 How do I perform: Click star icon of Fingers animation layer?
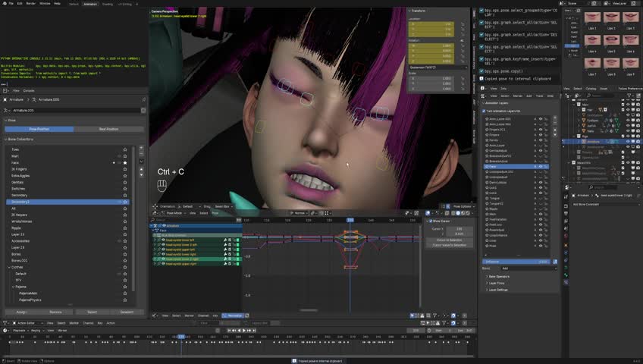(487, 135)
